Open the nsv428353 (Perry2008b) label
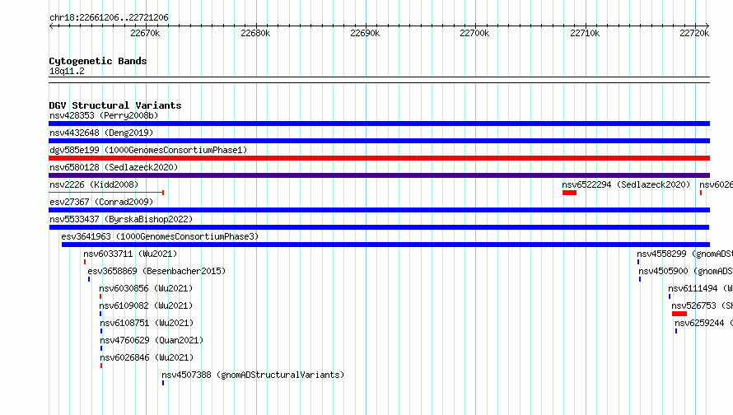The height and width of the screenshot is (415, 733). (104, 115)
